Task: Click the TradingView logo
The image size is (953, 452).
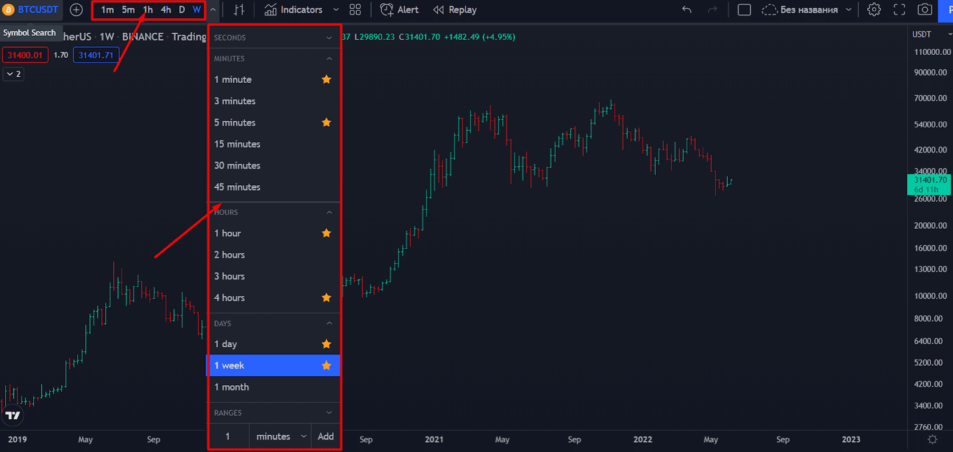Action: (13, 415)
